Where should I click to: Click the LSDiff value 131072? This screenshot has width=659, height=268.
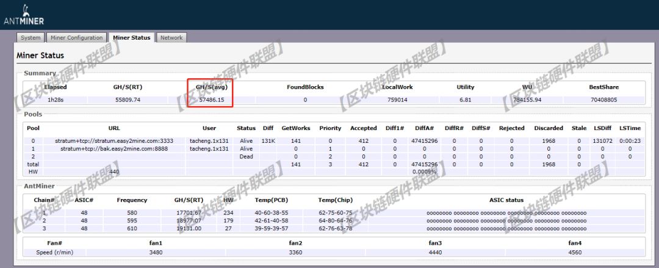click(x=602, y=141)
